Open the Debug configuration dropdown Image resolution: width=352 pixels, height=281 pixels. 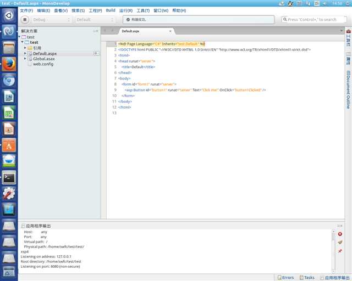[x=51, y=20]
